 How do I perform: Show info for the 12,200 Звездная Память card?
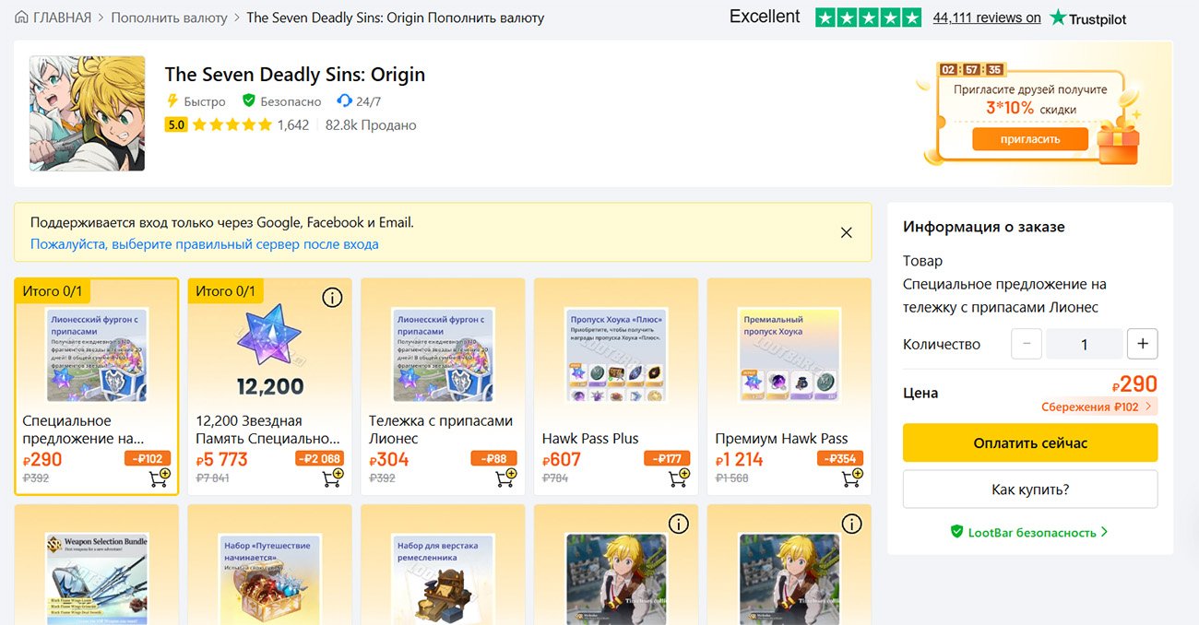click(332, 297)
